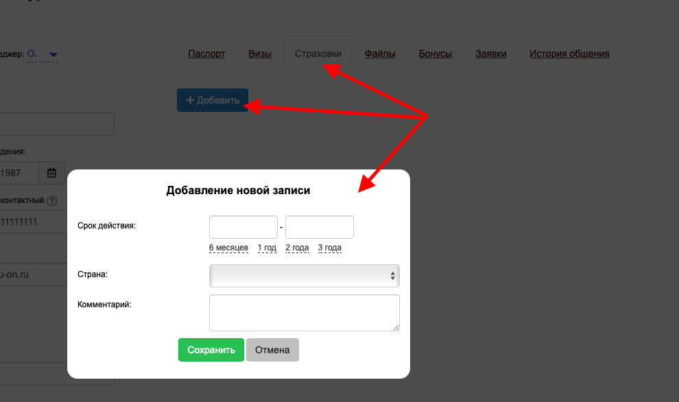Switch to the Паспорт tab

206,54
